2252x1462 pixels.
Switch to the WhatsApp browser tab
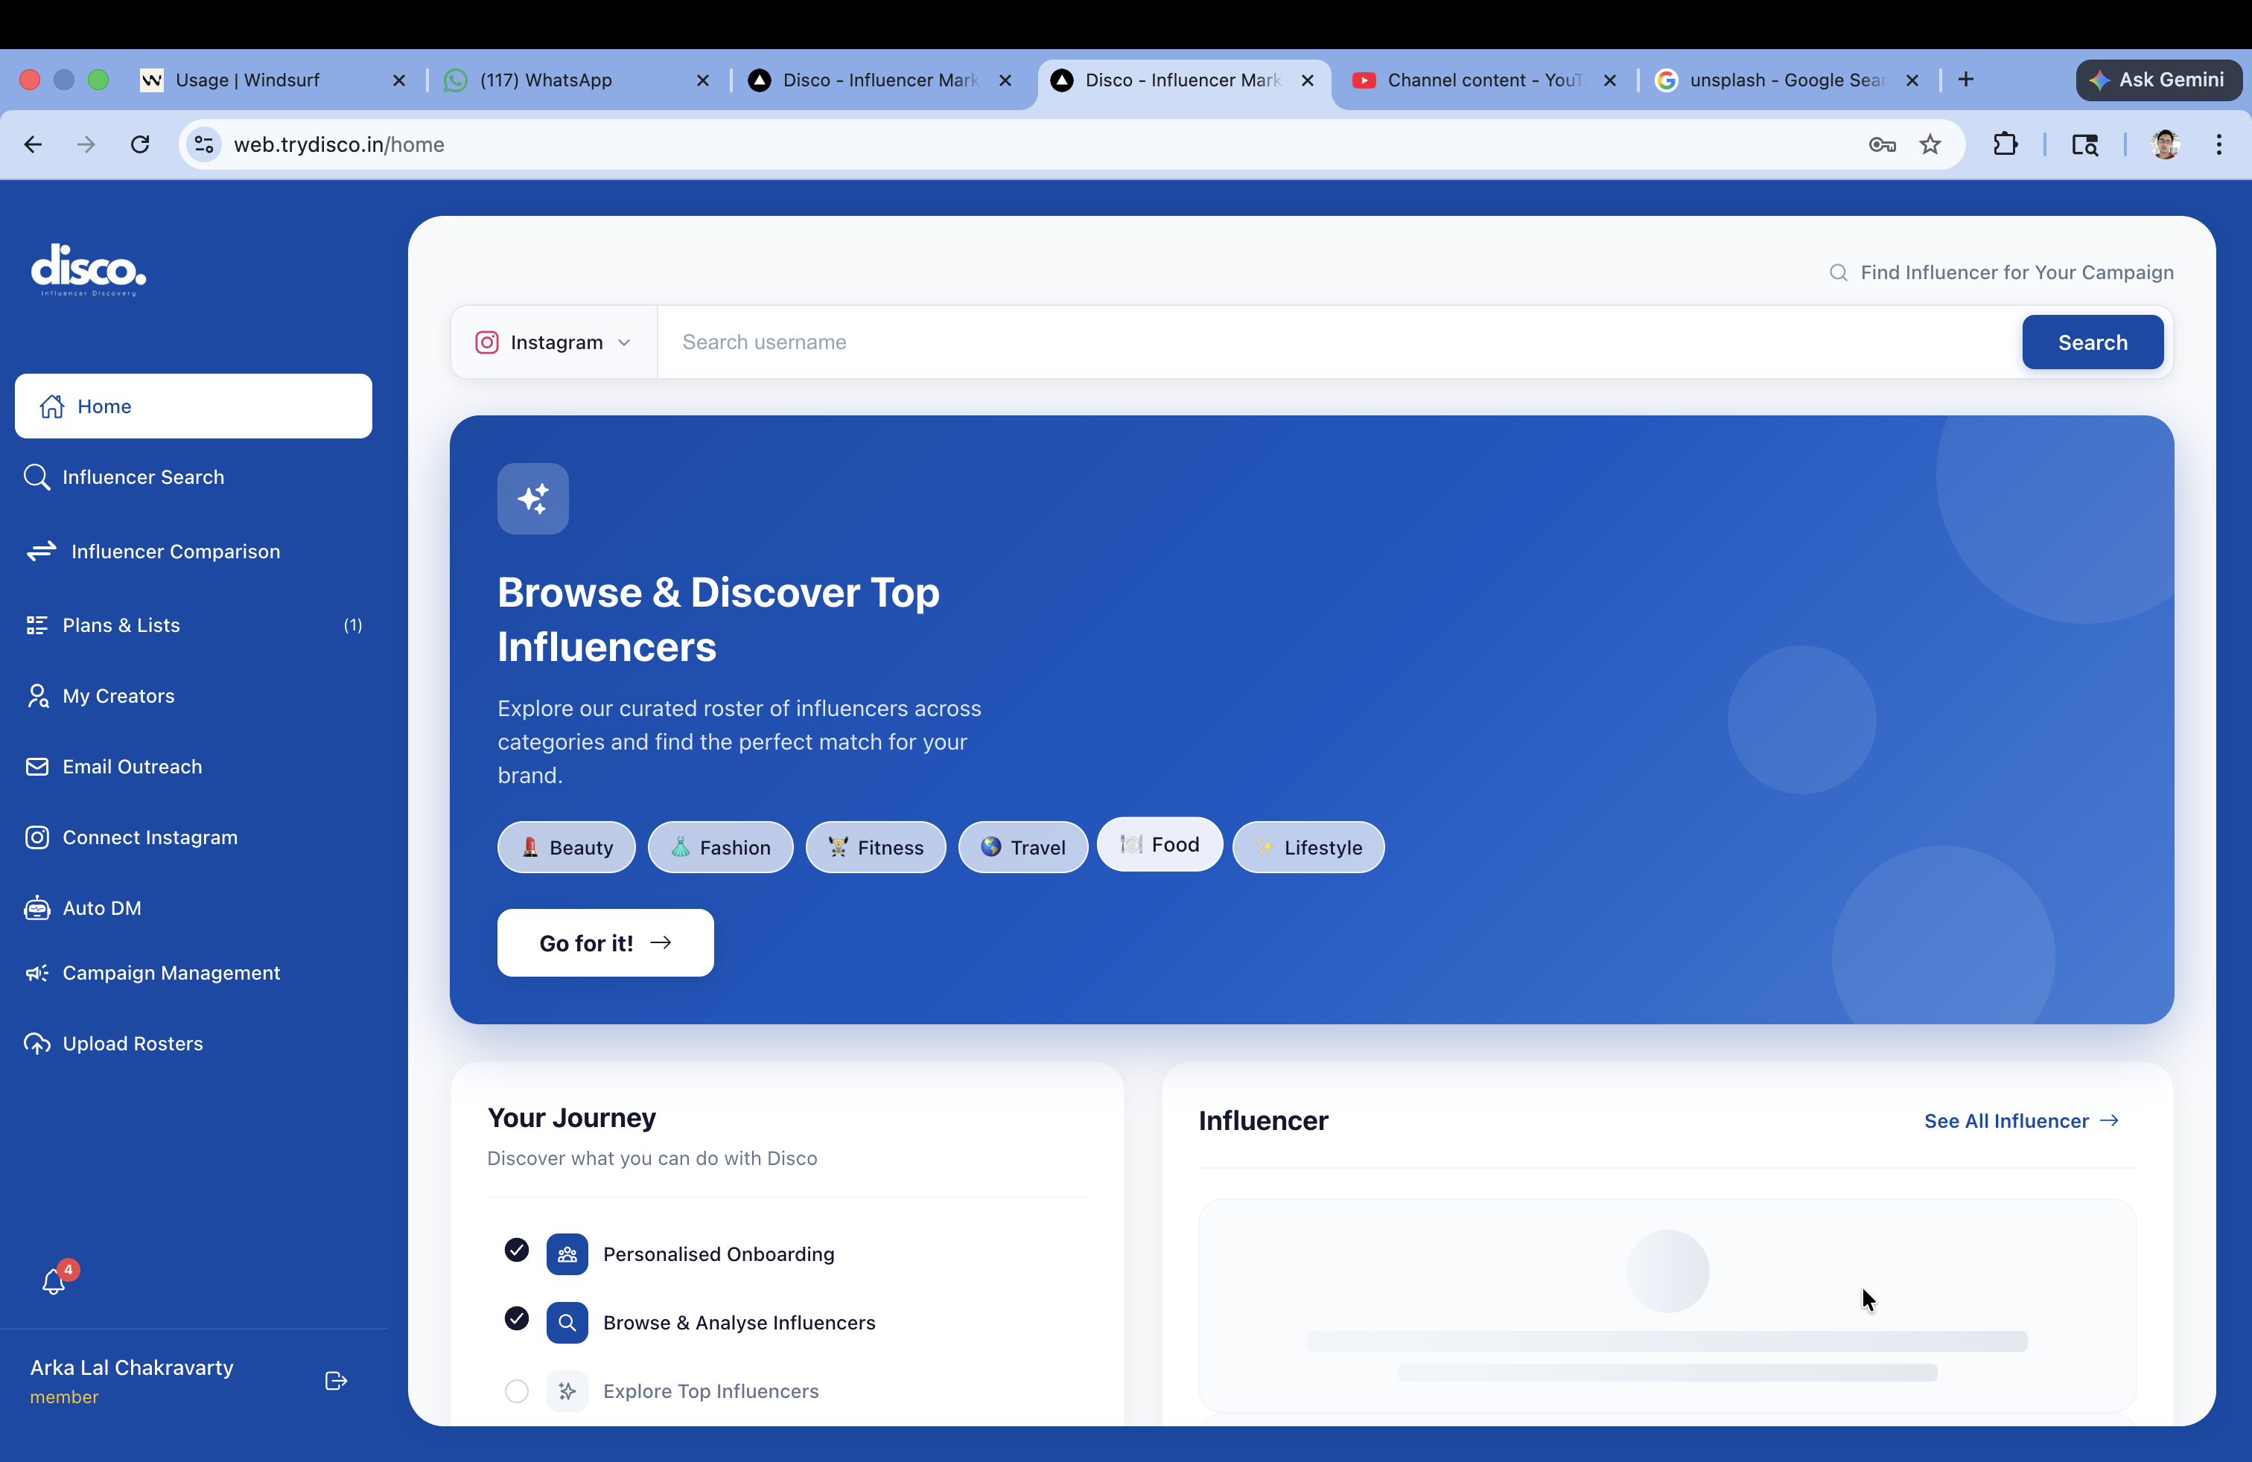(x=547, y=80)
